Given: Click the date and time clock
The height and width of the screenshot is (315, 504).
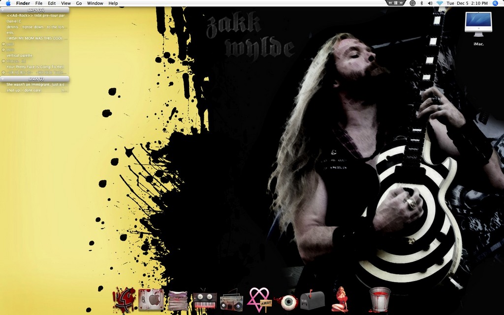Looking at the screenshot, I should (x=467, y=3).
